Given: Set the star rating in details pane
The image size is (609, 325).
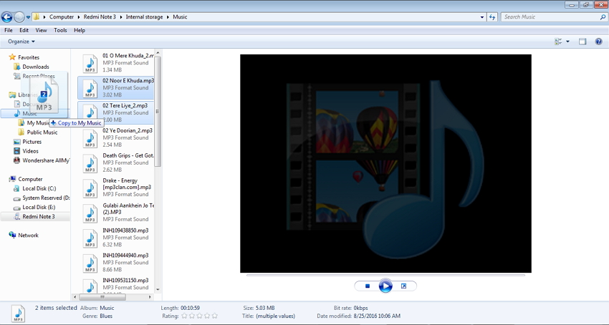Looking at the screenshot, I should click(x=200, y=316).
